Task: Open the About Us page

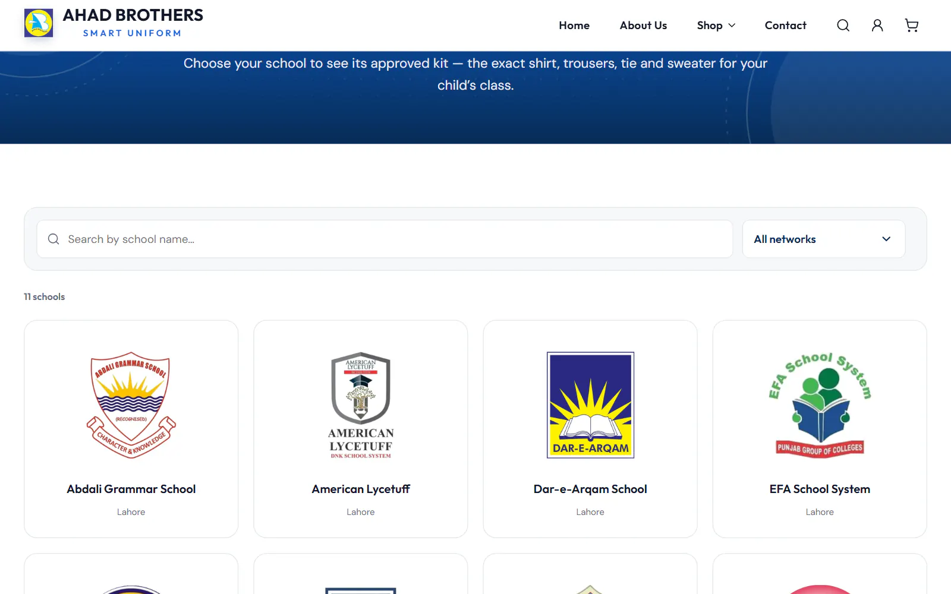Action: [643, 26]
